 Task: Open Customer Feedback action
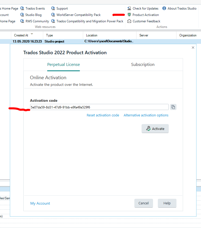[x=146, y=21]
